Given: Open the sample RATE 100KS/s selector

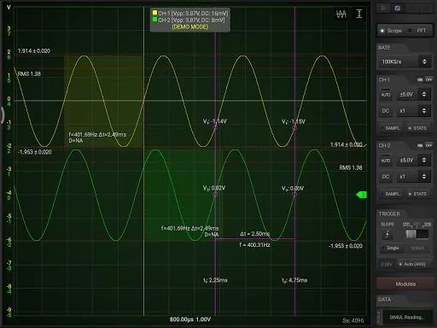Looking at the screenshot, I should click(405, 61).
